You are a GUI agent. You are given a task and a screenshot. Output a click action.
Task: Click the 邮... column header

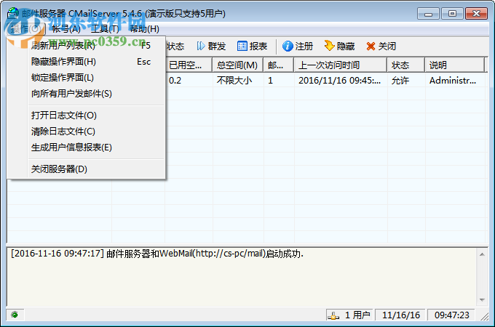pyautogui.click(x=279, y=65)
